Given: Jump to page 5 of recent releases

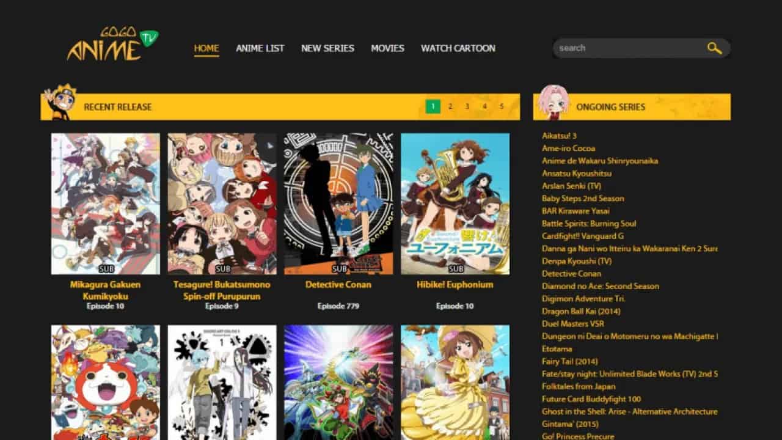Looking at the screenshot, I should [502, 106].
